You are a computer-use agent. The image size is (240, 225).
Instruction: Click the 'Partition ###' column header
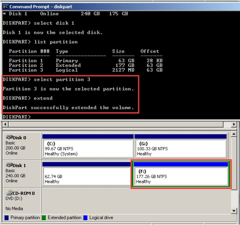tap(29, 51)
